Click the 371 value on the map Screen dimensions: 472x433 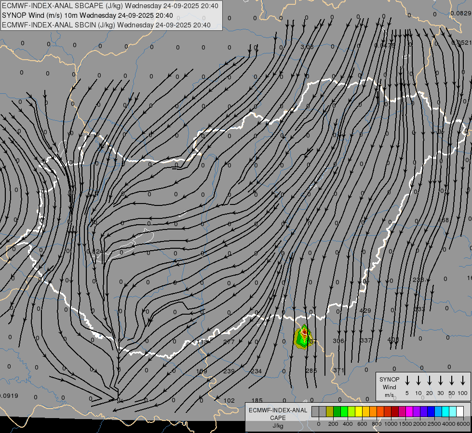click(x=338, y=370)
